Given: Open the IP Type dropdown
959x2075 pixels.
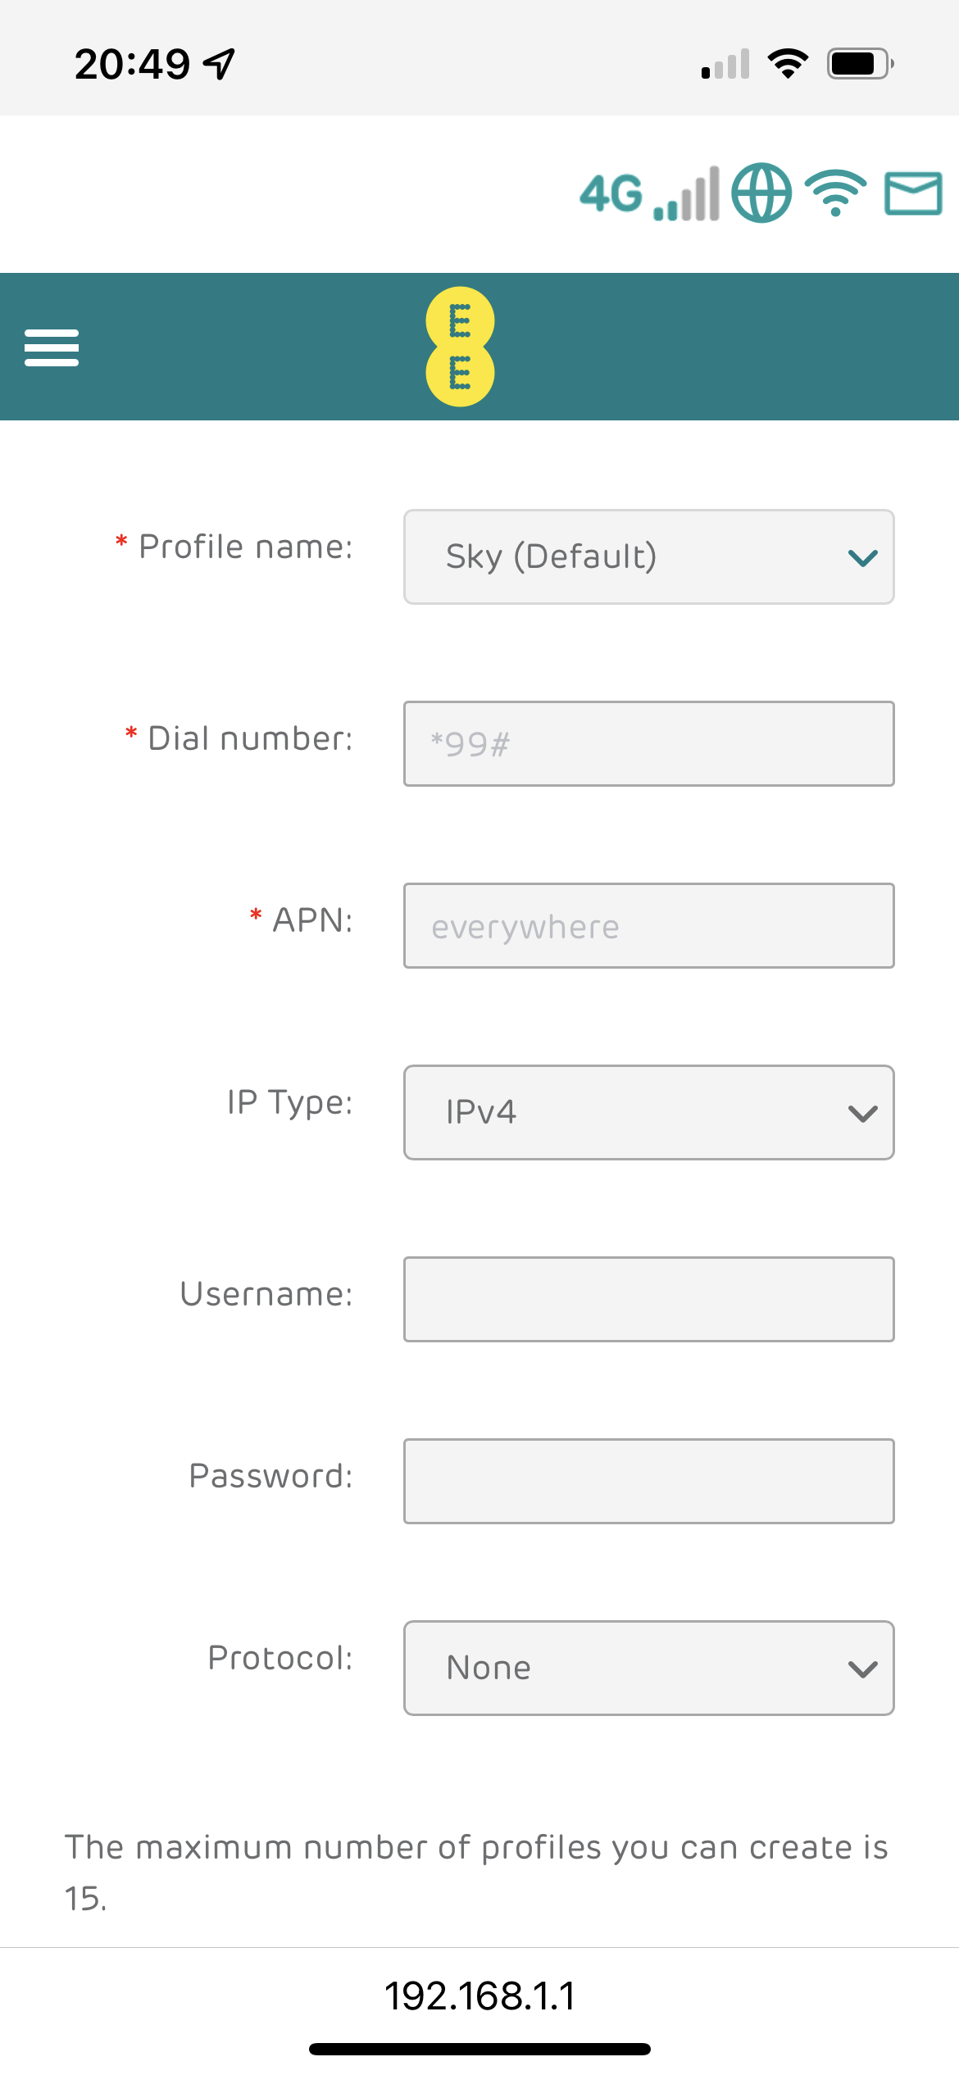Looking at the screenshot, I should click(648, 1112).
